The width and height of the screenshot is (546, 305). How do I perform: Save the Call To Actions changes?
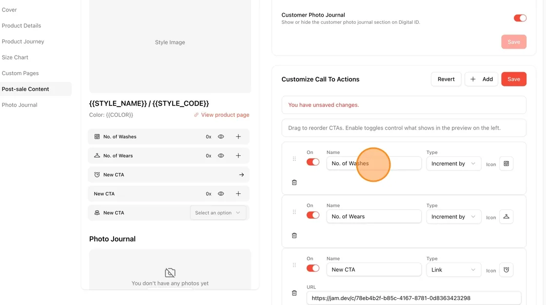514,79
